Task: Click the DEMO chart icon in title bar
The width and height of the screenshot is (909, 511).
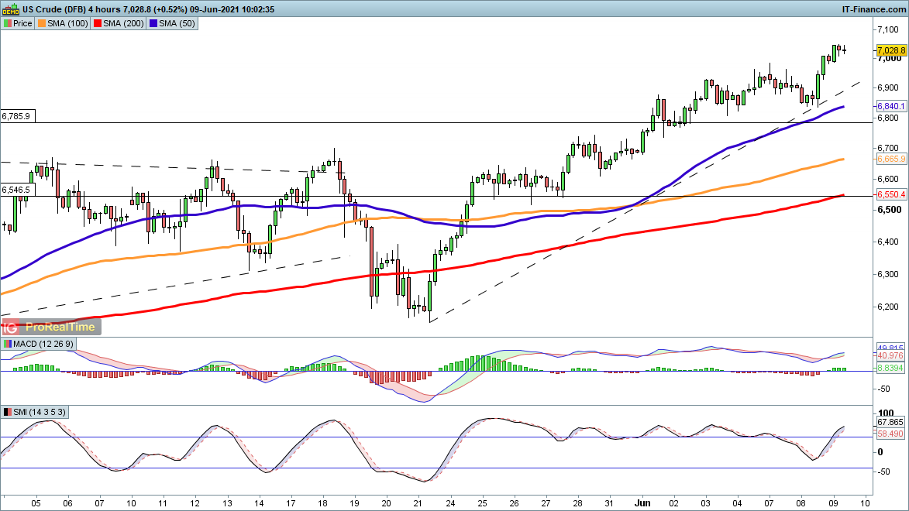Action: pos(11,9)
